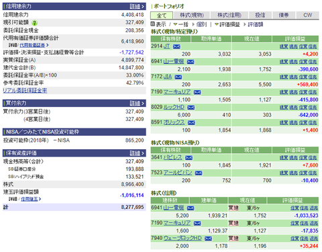Switch to the 株式(現物) tab

click(x=192, y=15)
